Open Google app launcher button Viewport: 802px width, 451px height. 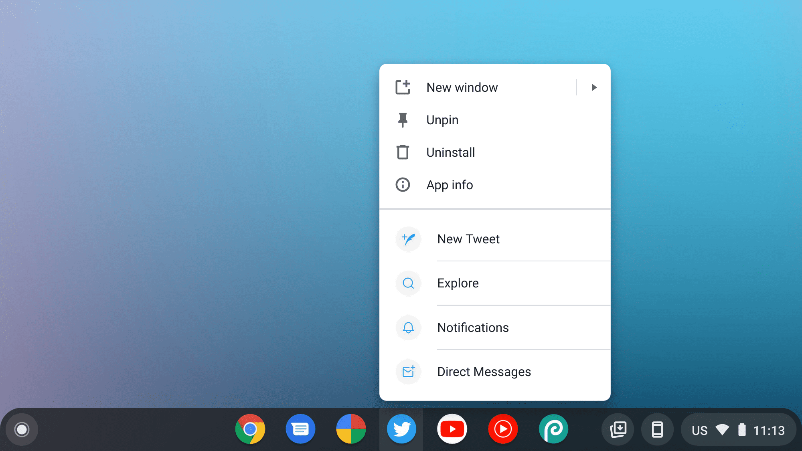pyautogui.click(x=22, y=429)
